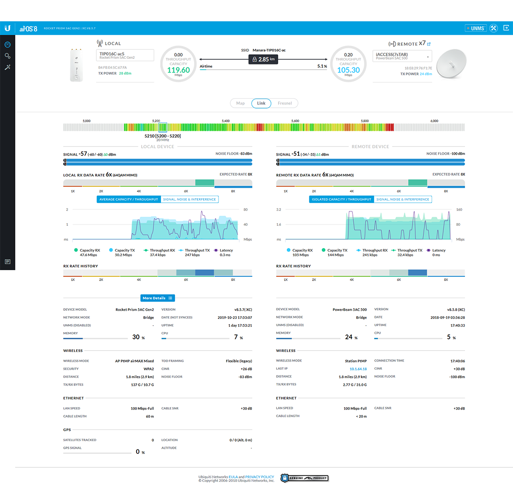The height and width of the screenshot is (490, 513).
Task: Click the TIP016C-ac5 device name field
Action: tap(125, 55)
